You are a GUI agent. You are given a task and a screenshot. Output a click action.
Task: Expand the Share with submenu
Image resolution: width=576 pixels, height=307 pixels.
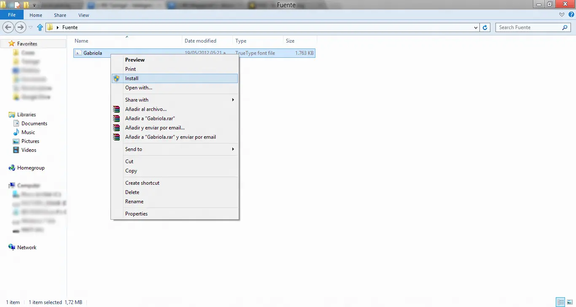[233, 100]
